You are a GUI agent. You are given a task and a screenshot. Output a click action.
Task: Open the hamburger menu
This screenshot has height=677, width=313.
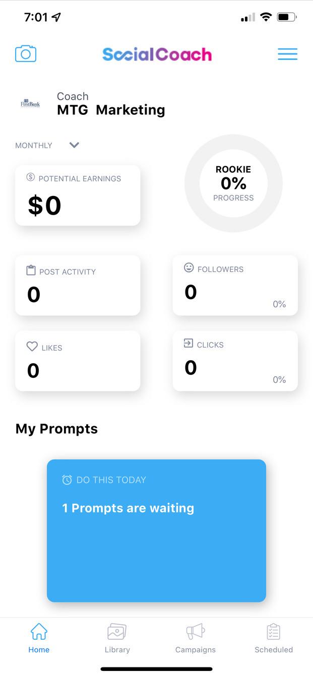287,54
